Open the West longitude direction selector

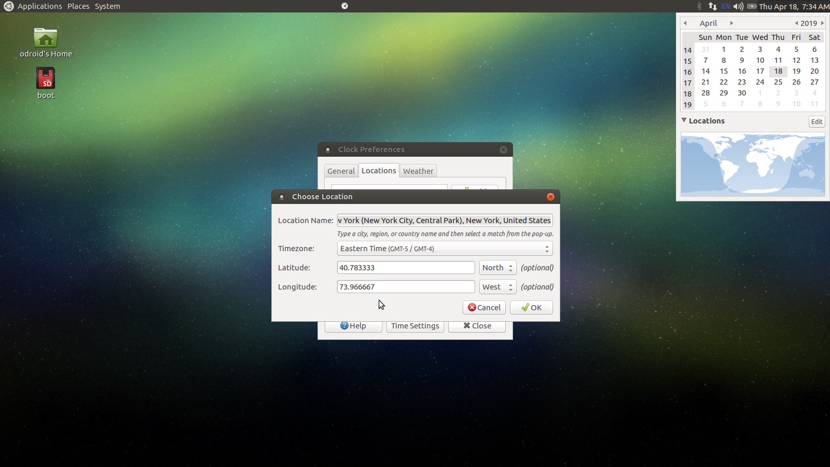pos(497,286)
